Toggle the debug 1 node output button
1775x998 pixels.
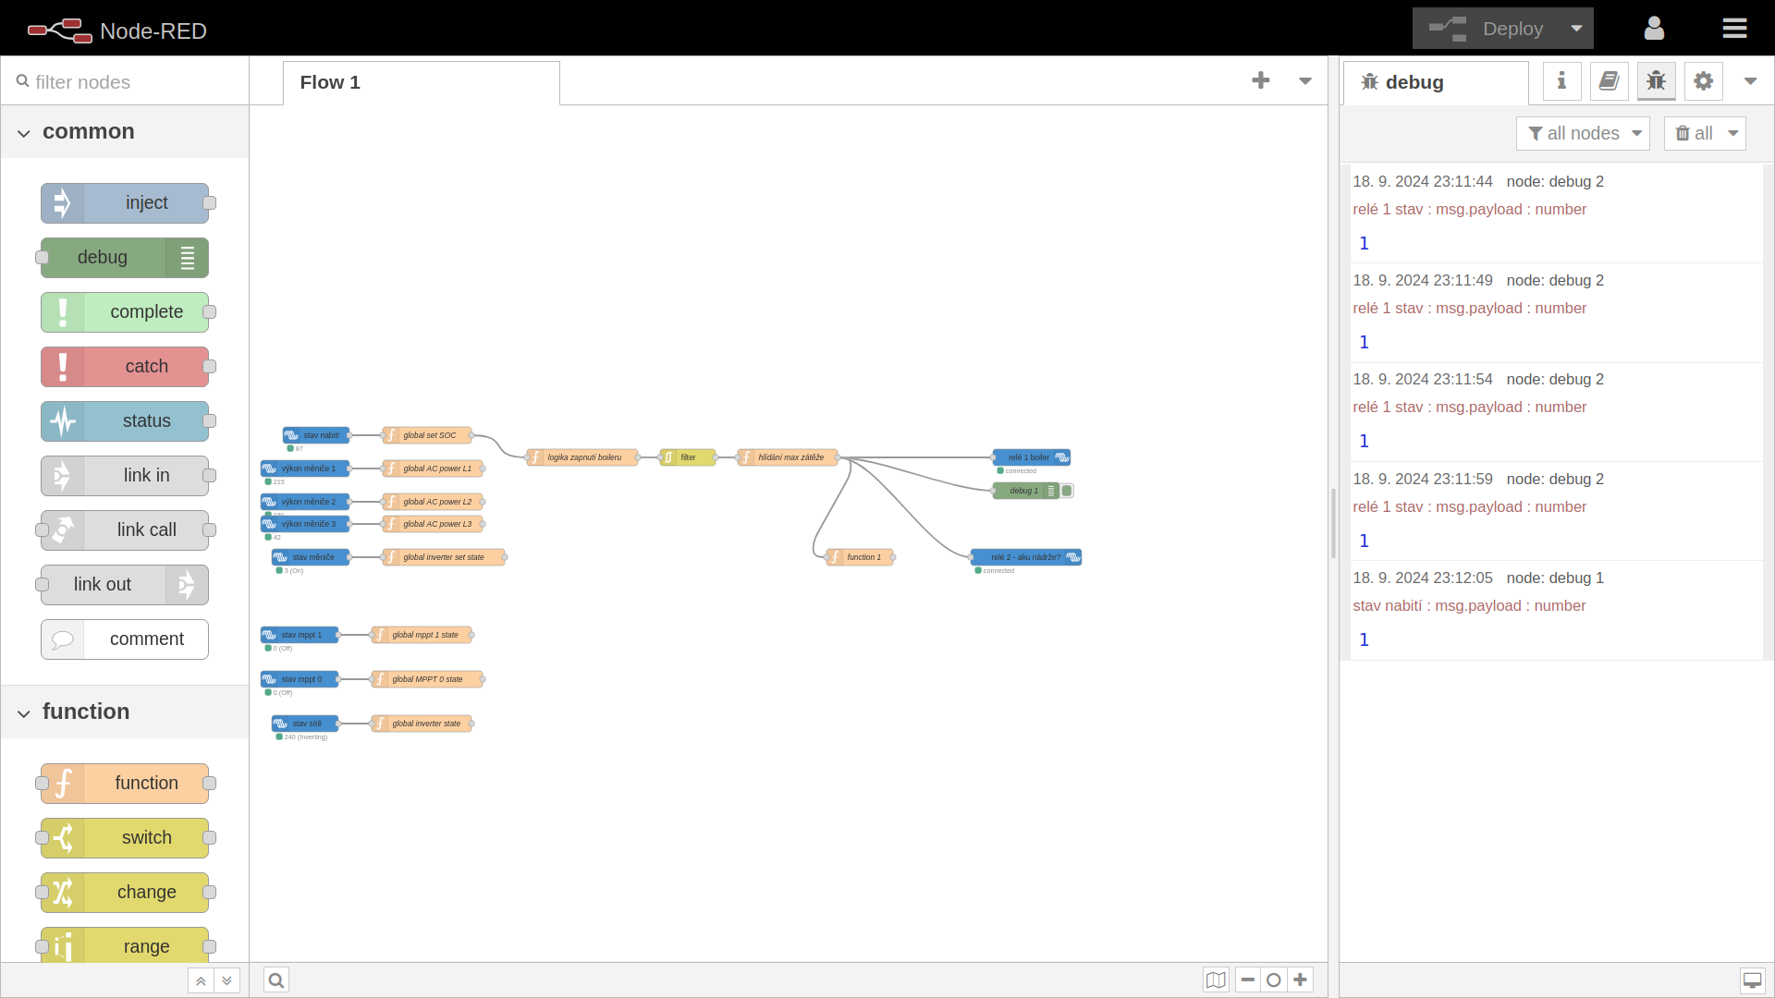1067,491
